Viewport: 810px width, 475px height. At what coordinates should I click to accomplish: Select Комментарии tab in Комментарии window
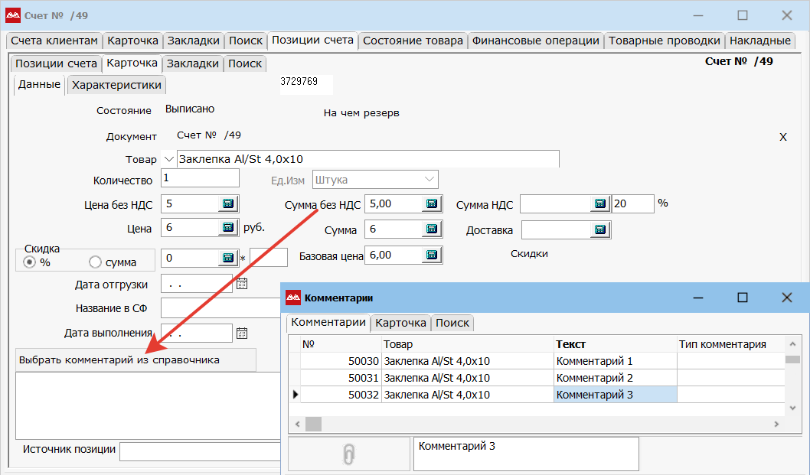[328, 322]
